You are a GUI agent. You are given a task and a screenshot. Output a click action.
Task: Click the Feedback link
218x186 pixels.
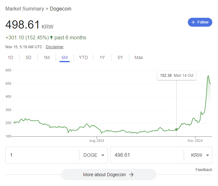[204, 170]
